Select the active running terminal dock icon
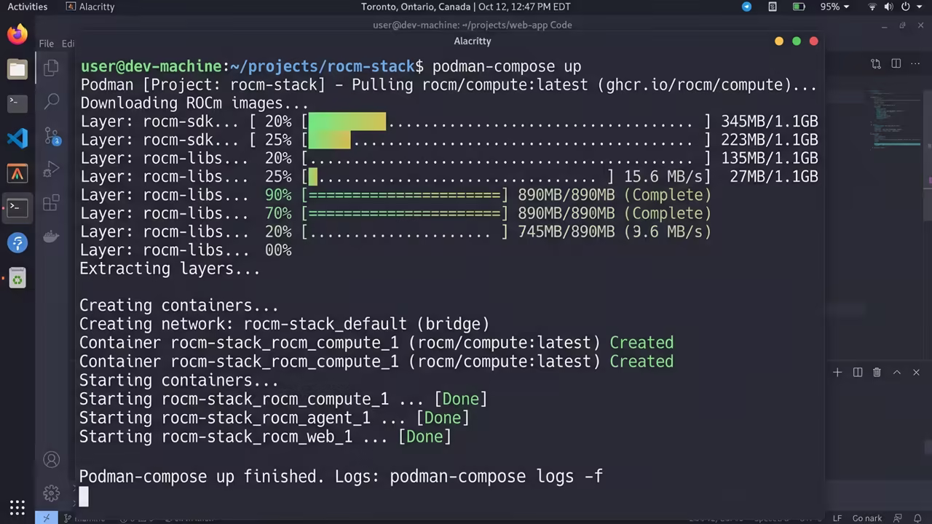The image size is (932, 524). tap(17, 207)
